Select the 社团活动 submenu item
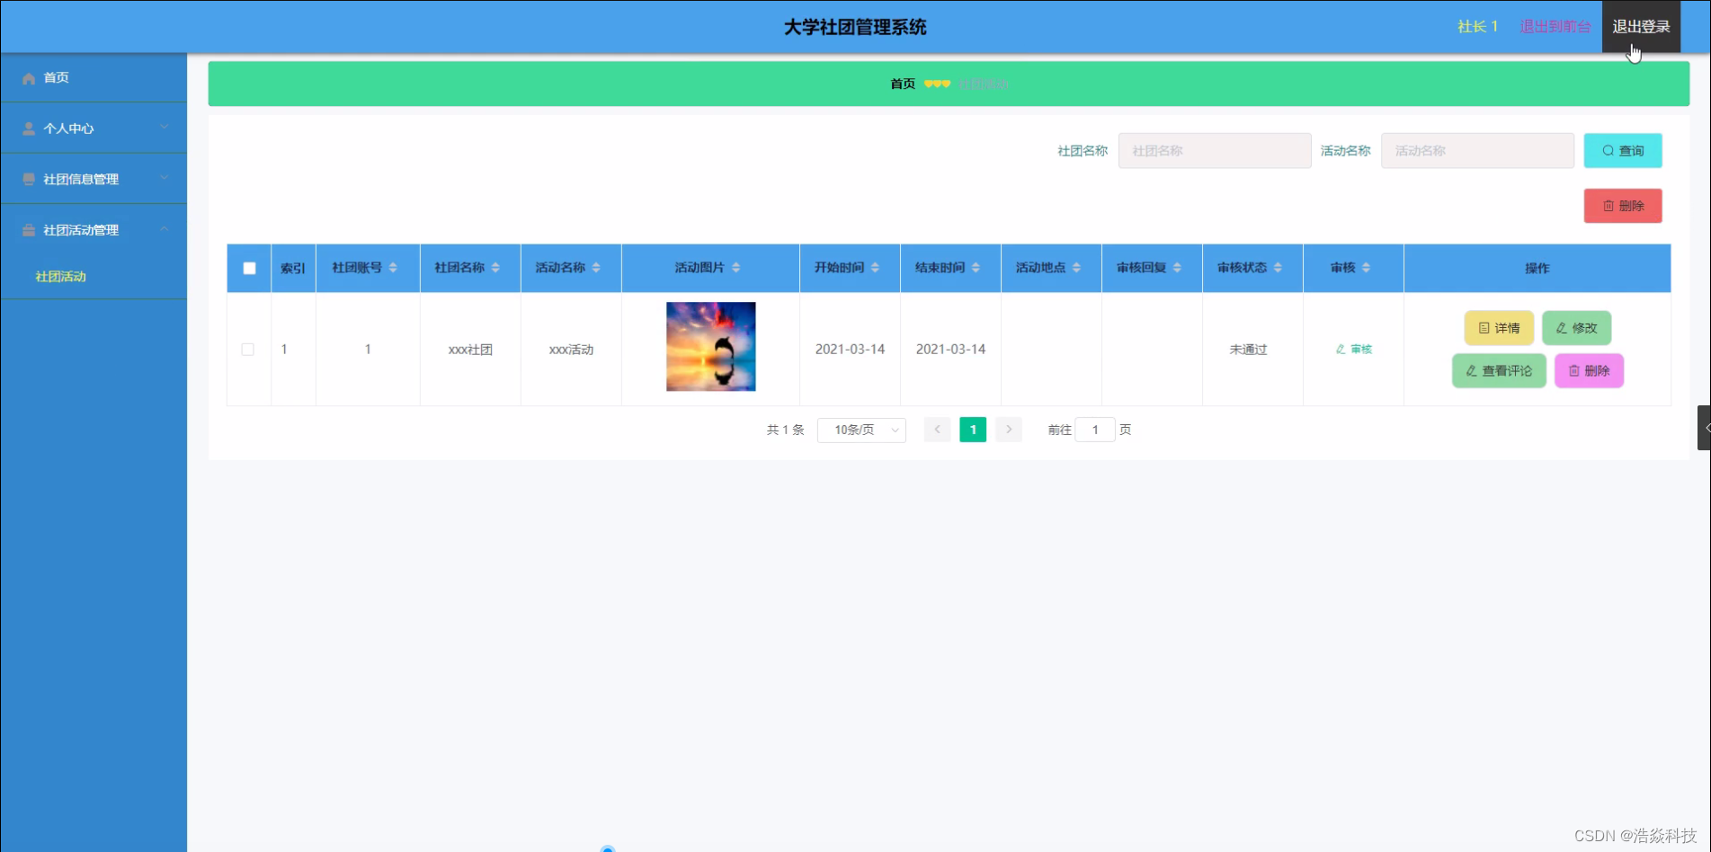Image resolution: width=1711 pixels, height=852 pixels. click(x=60, y=276)
